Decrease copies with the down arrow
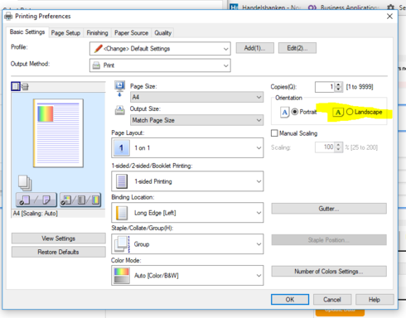Viewport: 406px width, 318px height. 339,89
